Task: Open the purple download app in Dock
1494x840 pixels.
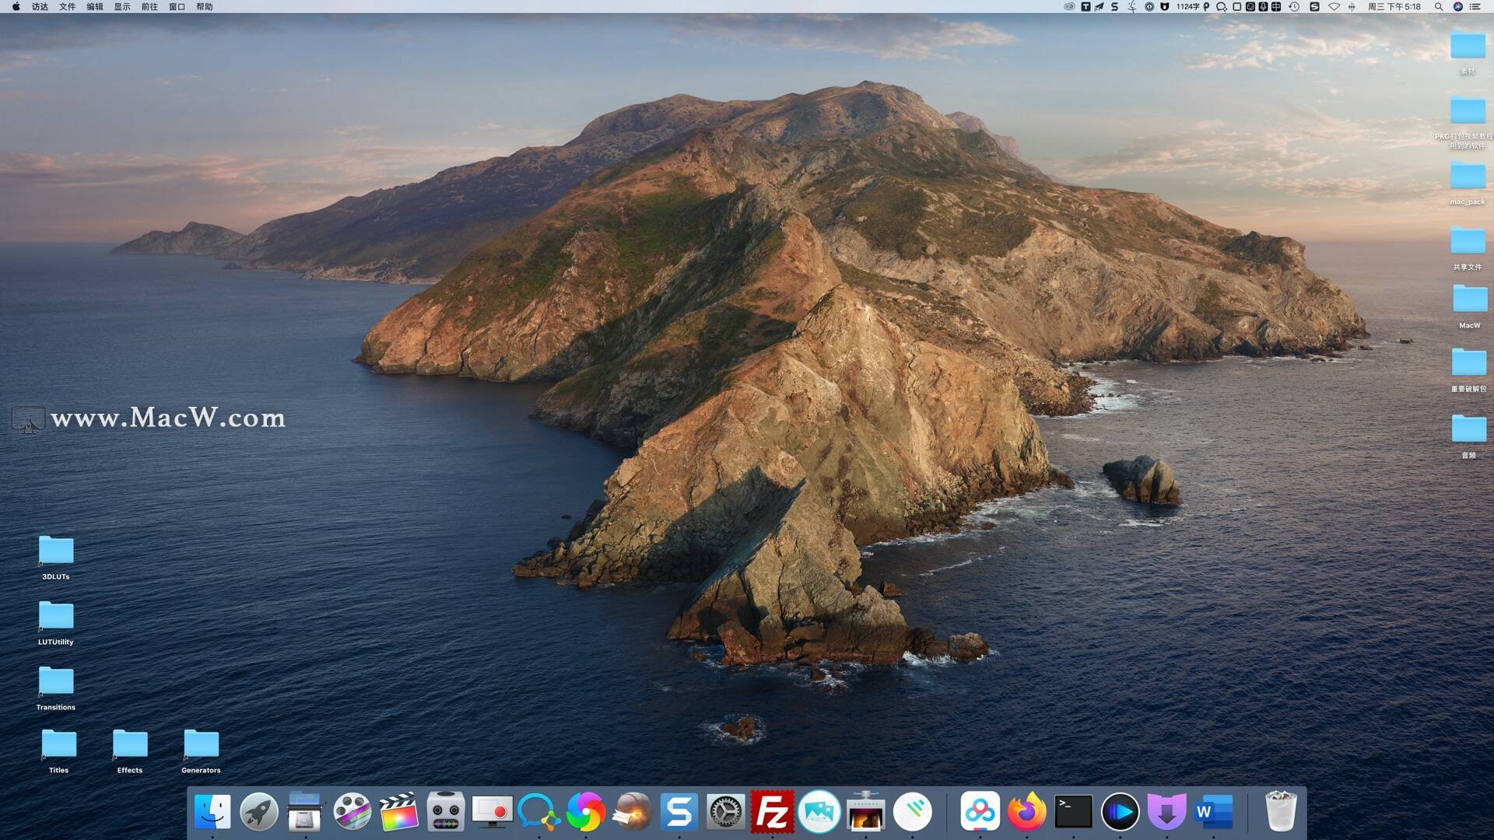Action: [1166, 813]
